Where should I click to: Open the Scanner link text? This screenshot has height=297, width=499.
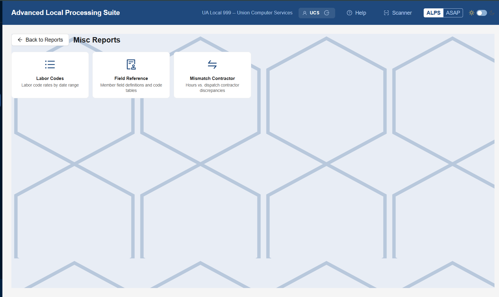402,13
